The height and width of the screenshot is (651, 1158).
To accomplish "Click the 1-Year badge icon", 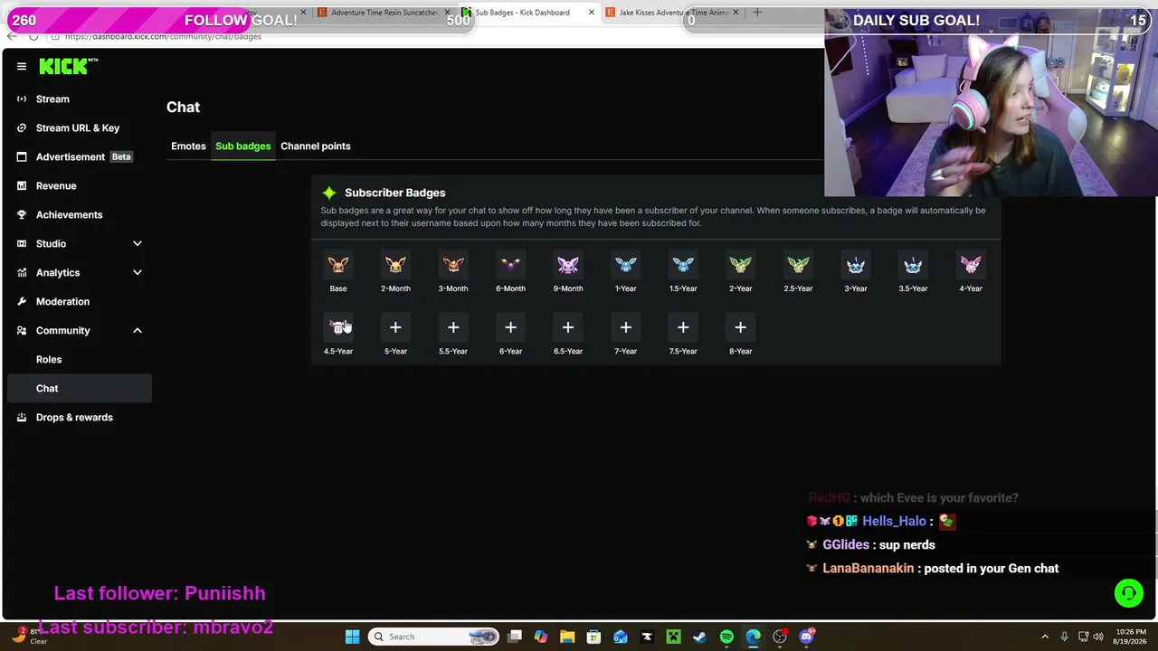I will point(625,265).
